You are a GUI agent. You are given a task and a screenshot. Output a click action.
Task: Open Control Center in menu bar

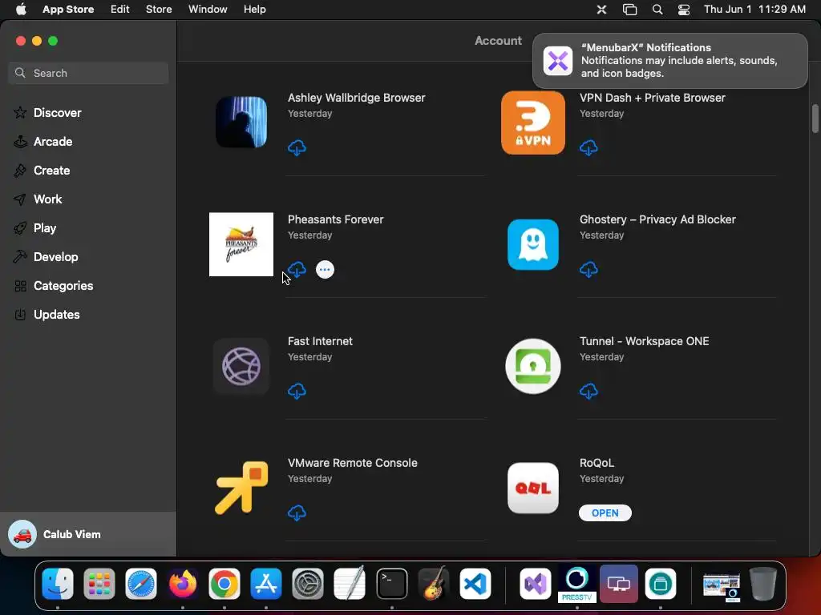point(684,10)
